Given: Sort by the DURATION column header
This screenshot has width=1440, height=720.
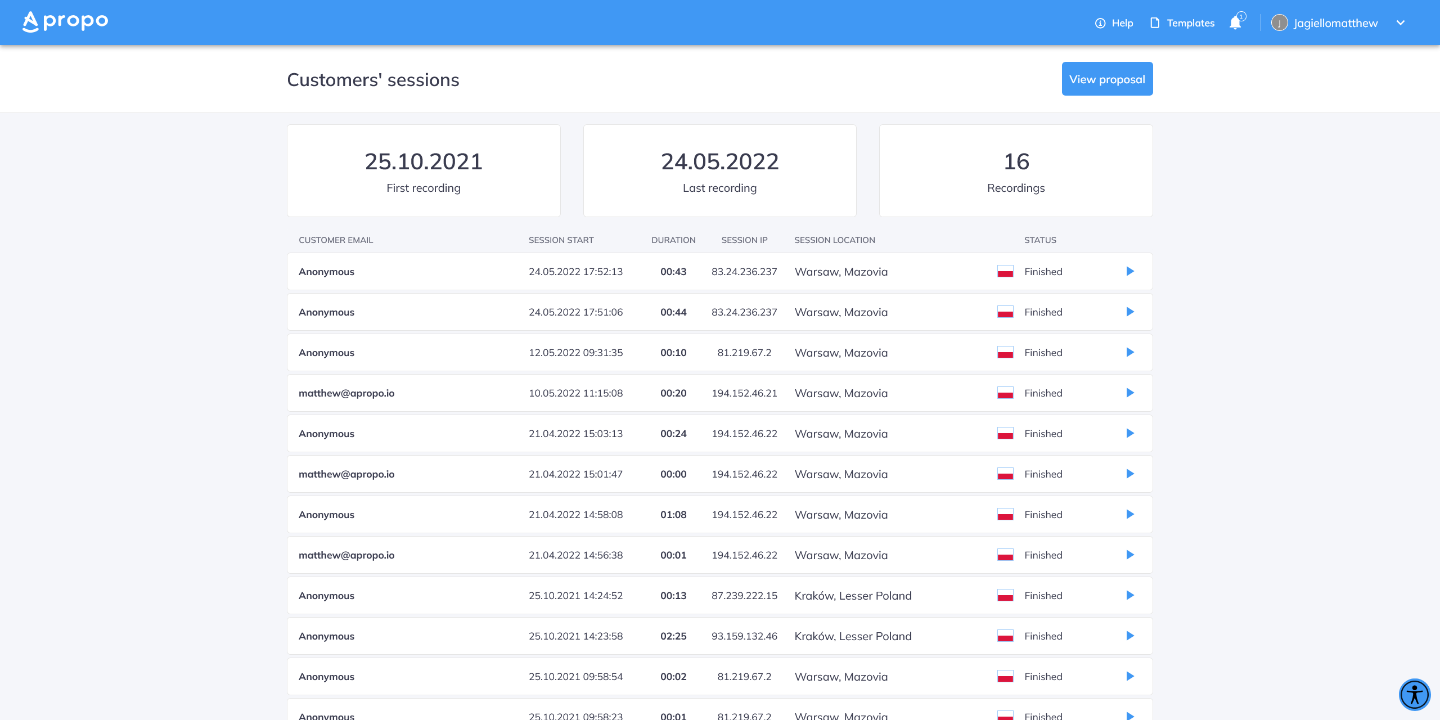Looking at the screenshot, I should (673, 240).
